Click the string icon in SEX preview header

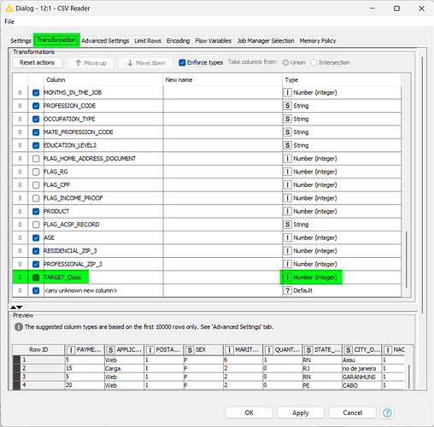(190, 350)
